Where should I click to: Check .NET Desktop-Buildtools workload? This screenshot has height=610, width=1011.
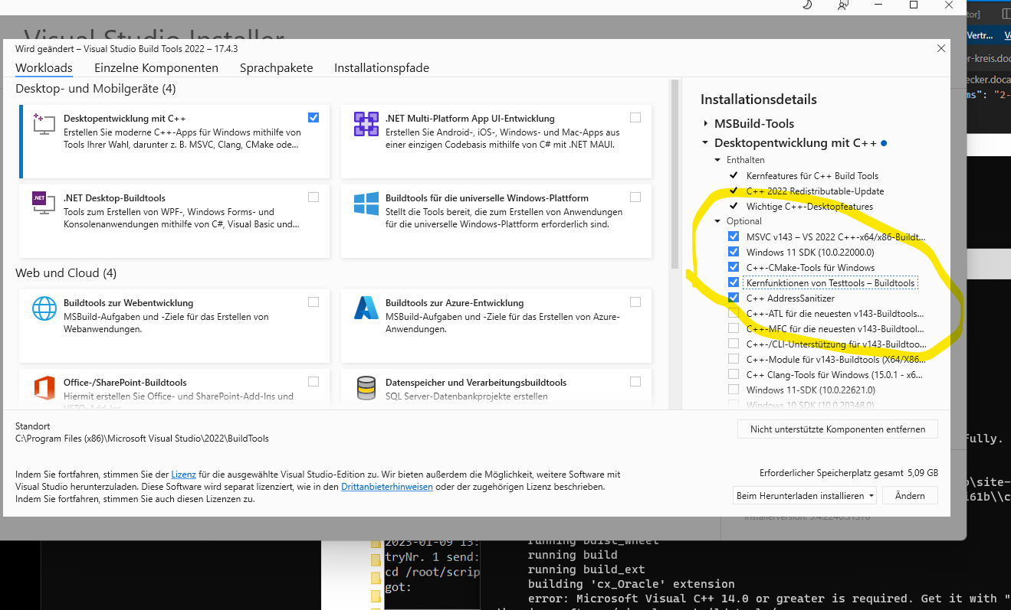(x=313, y=197)
